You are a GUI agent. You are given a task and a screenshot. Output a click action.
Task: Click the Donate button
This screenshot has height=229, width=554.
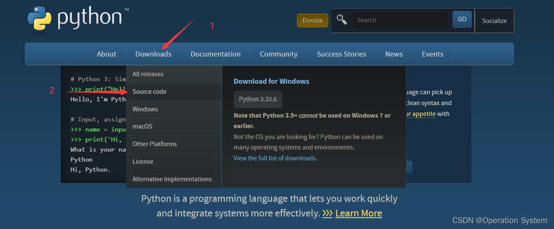[x=313, y=21]
